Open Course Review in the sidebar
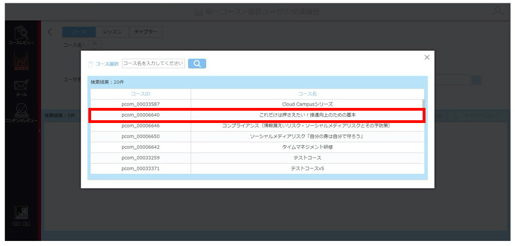 (21, 35)
